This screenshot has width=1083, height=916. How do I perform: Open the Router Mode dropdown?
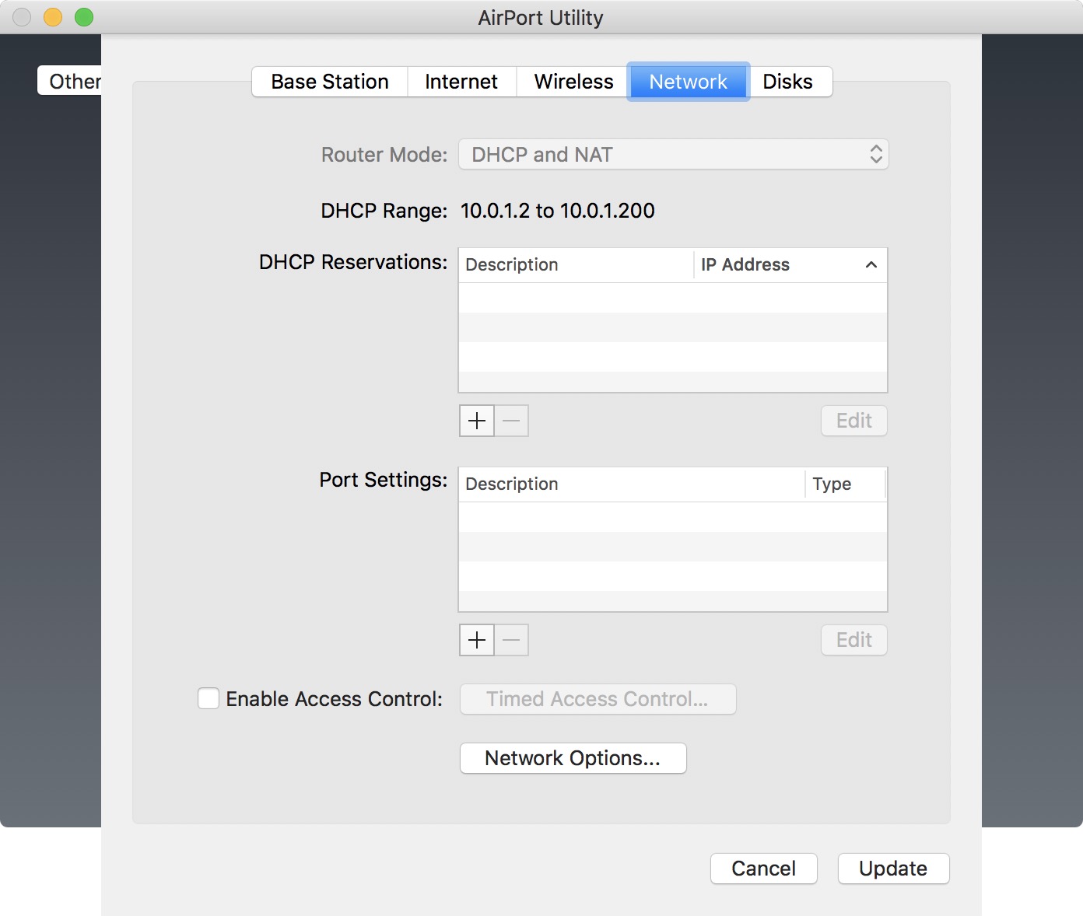pyautogui.click(x=674, y=155)
